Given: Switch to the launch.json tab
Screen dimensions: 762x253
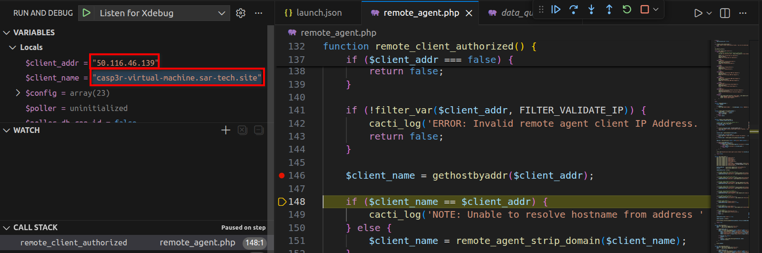Looking at the screenshot, I should click(x=314, y=13).
